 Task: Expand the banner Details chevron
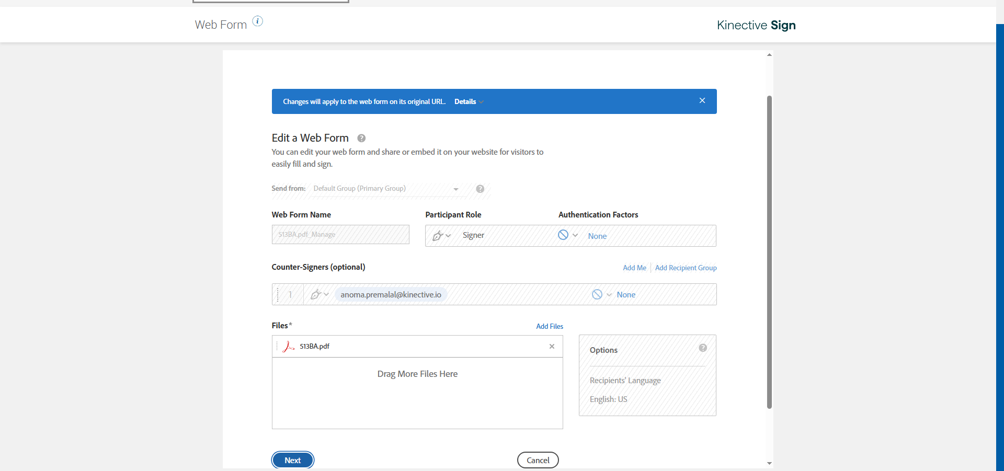(481, 102)
